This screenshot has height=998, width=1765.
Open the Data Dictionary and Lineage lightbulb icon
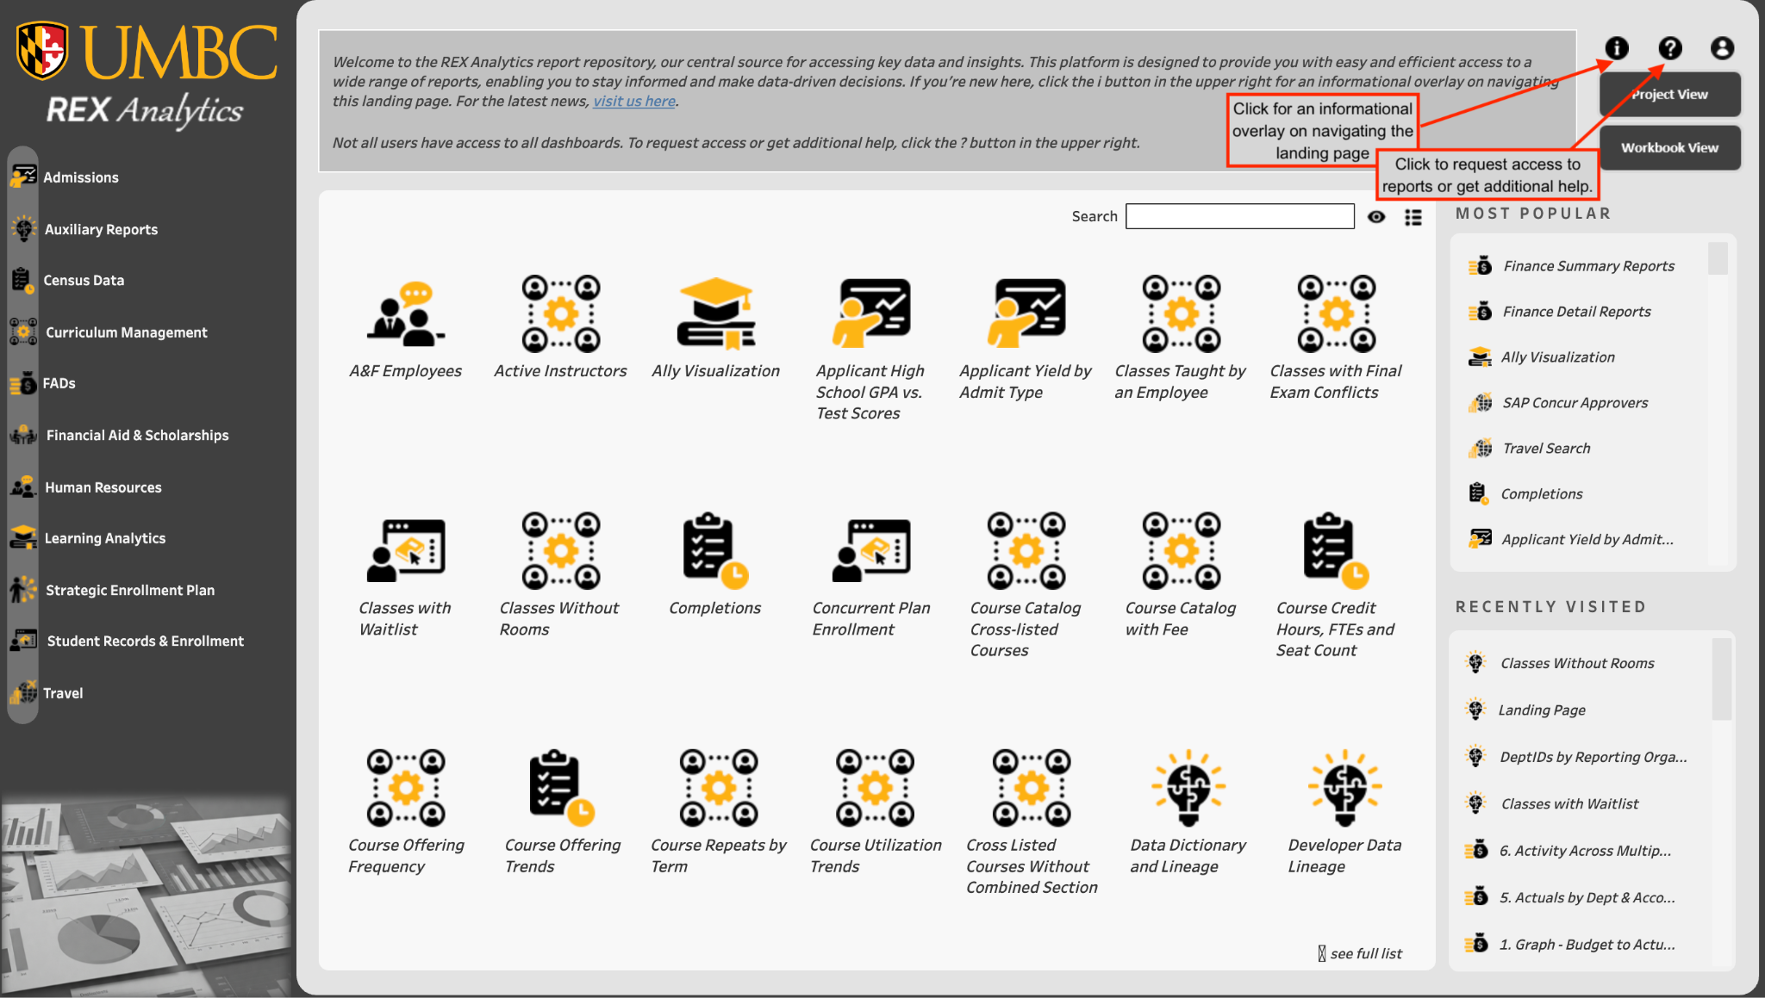1188,787
